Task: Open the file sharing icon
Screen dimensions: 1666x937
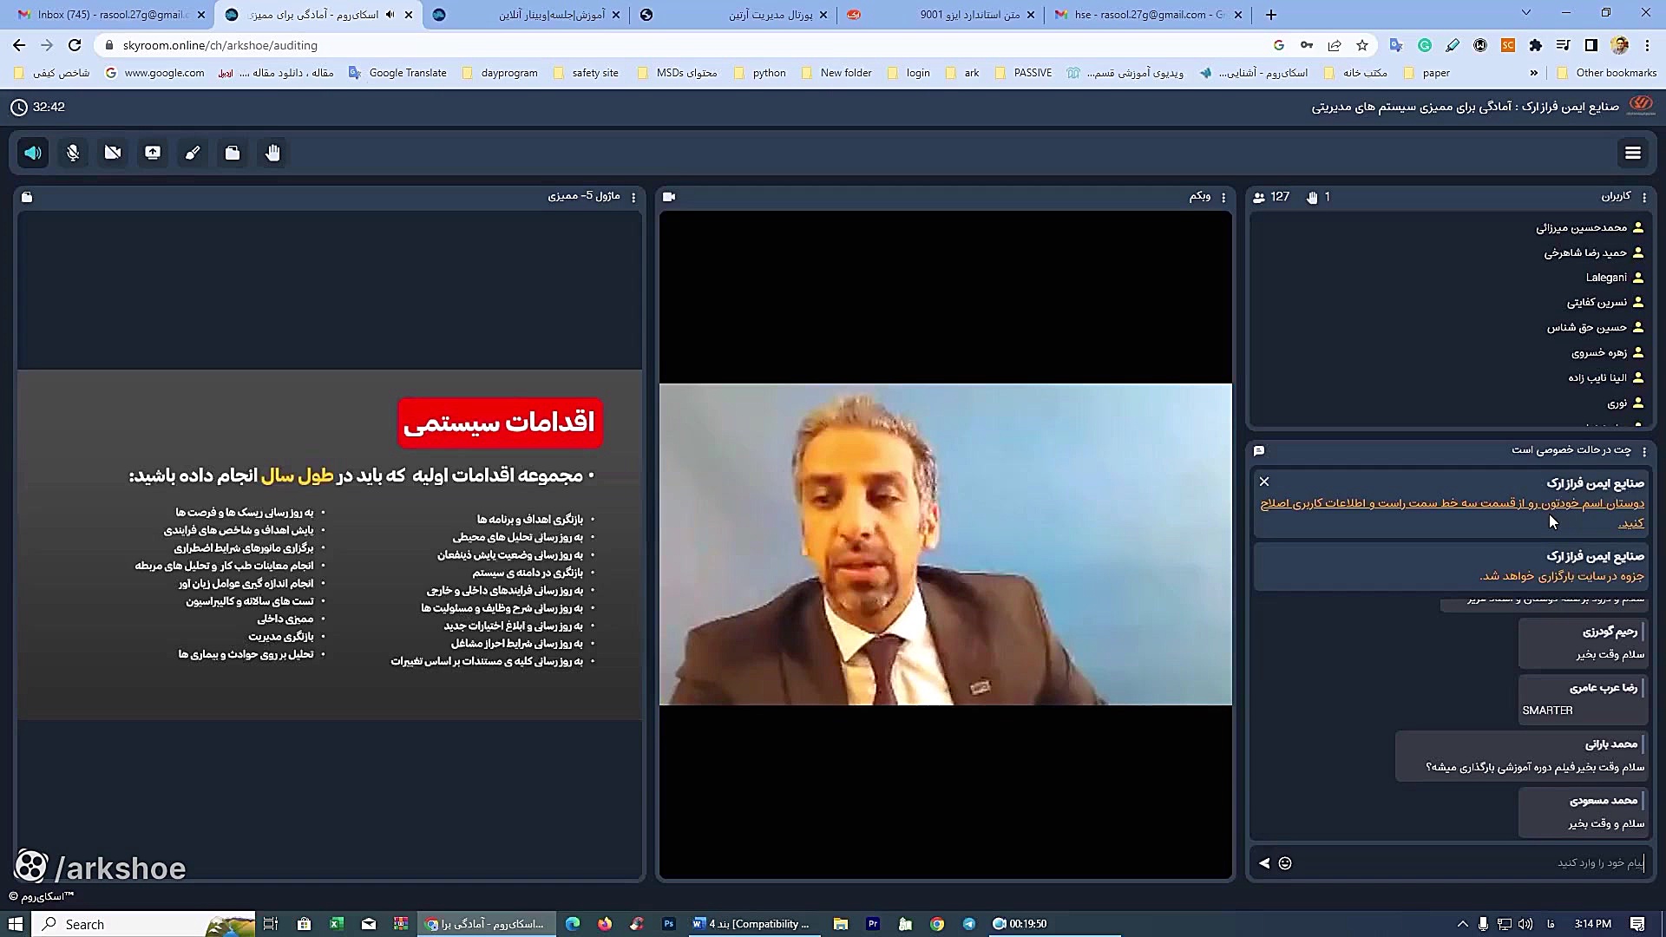Action: tap(233, 153)
